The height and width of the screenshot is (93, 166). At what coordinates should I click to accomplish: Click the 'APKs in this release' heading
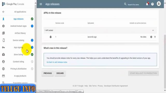[x=52, y=13]
